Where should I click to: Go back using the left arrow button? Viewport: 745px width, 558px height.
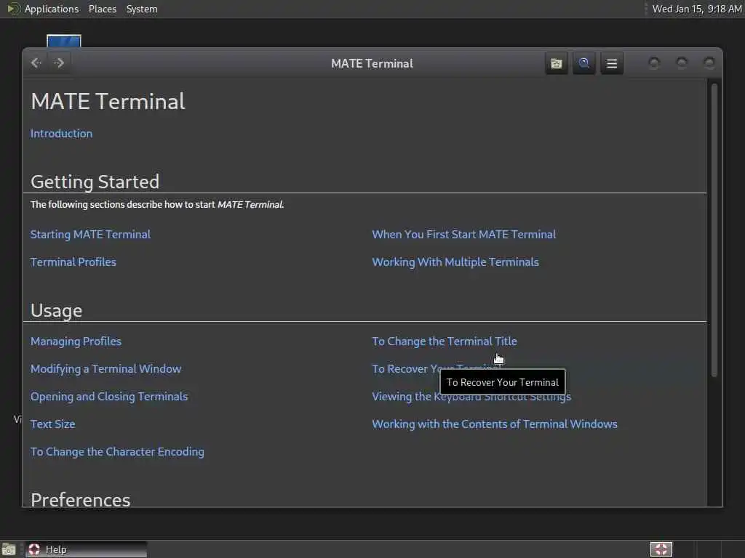point(36,63)
